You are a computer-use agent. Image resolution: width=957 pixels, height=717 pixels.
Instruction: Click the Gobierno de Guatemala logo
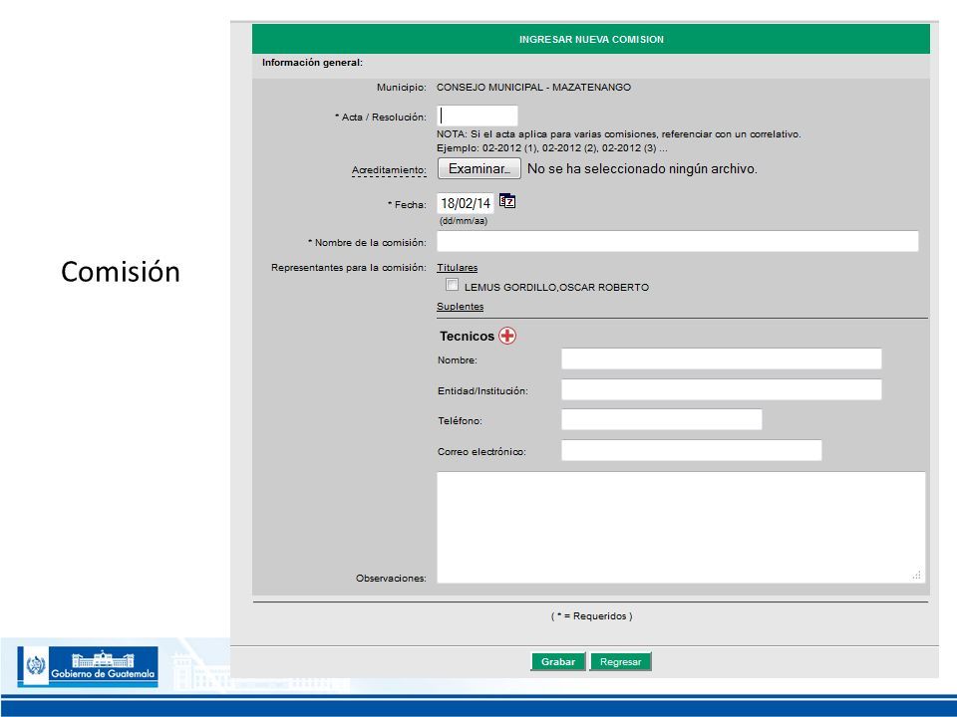coord(88,666)
